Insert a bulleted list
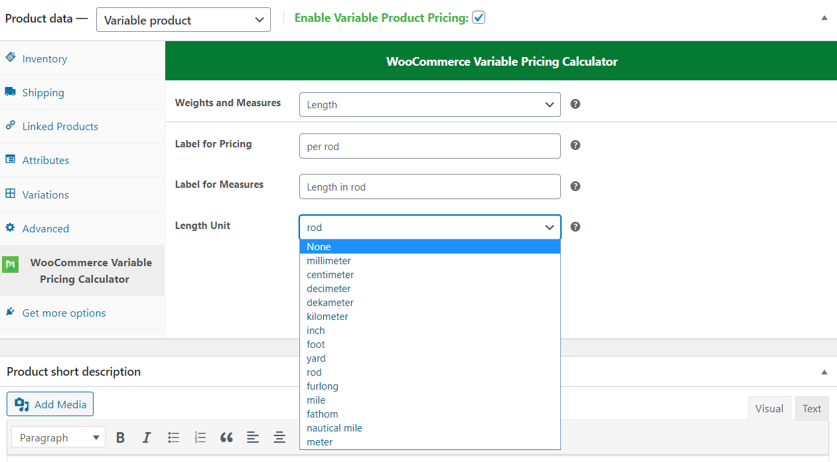The height and width of the screenshot is (462, 837). [x=174, y=437]
